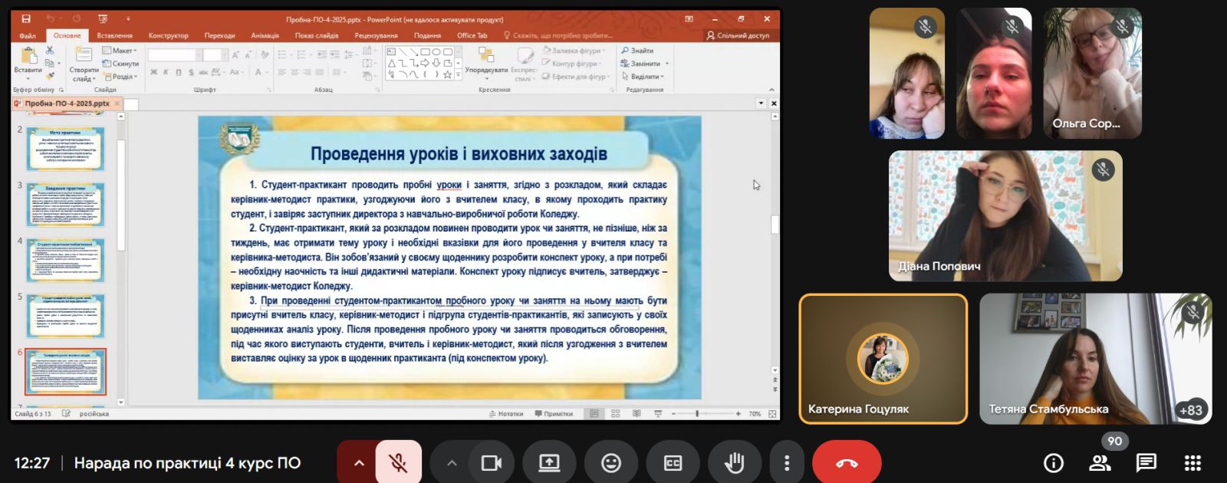This screenshot has height=483, width=1227.
Task: Select slide 3 thumbnail in the panel
Action: [65, 204]
